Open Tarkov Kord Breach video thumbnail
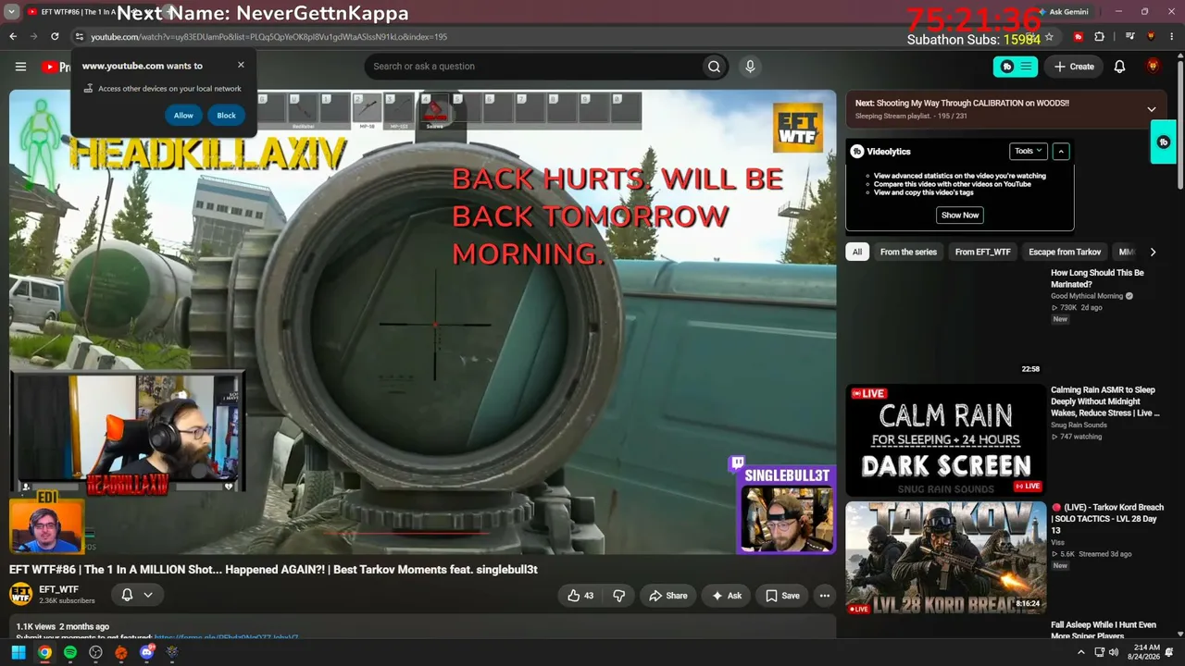 [x=945, y=558]
